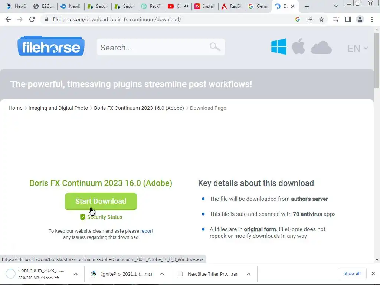Screen dimensions: 380x285
Task: Open the media control icon in toolbar
Action: 336,19
